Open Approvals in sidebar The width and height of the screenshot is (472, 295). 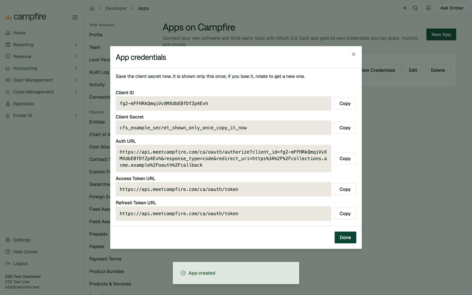[x=23, y=104]
